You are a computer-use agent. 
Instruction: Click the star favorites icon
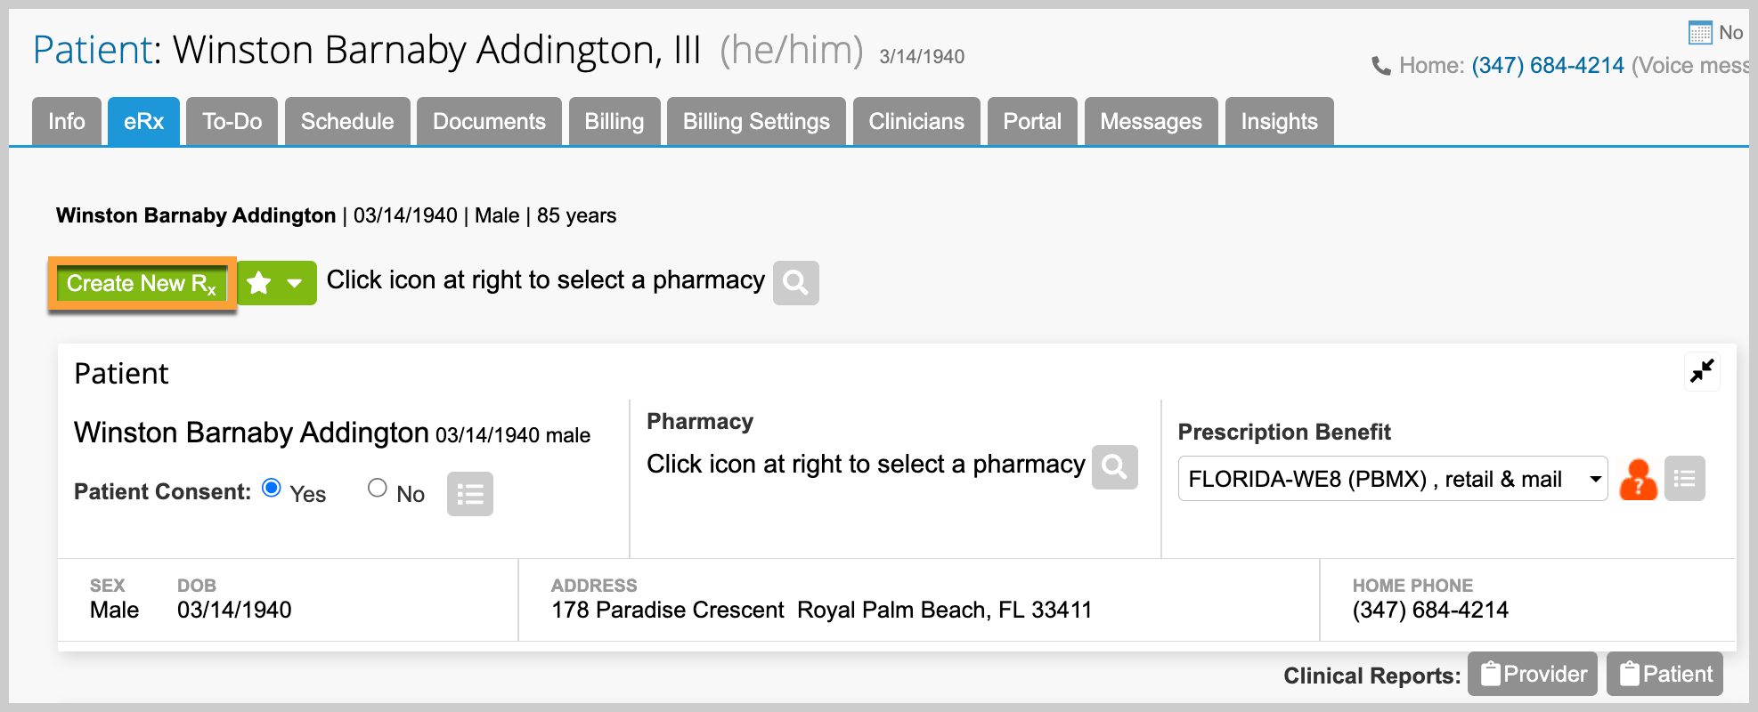pyautogui.click(x=259, y=283)
